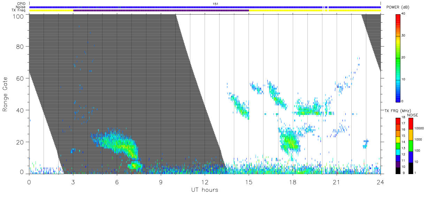The width and height of the screenshot is (428, 197).
Task: Click the 60 tick on Range Gate axis
Action: 20,79
